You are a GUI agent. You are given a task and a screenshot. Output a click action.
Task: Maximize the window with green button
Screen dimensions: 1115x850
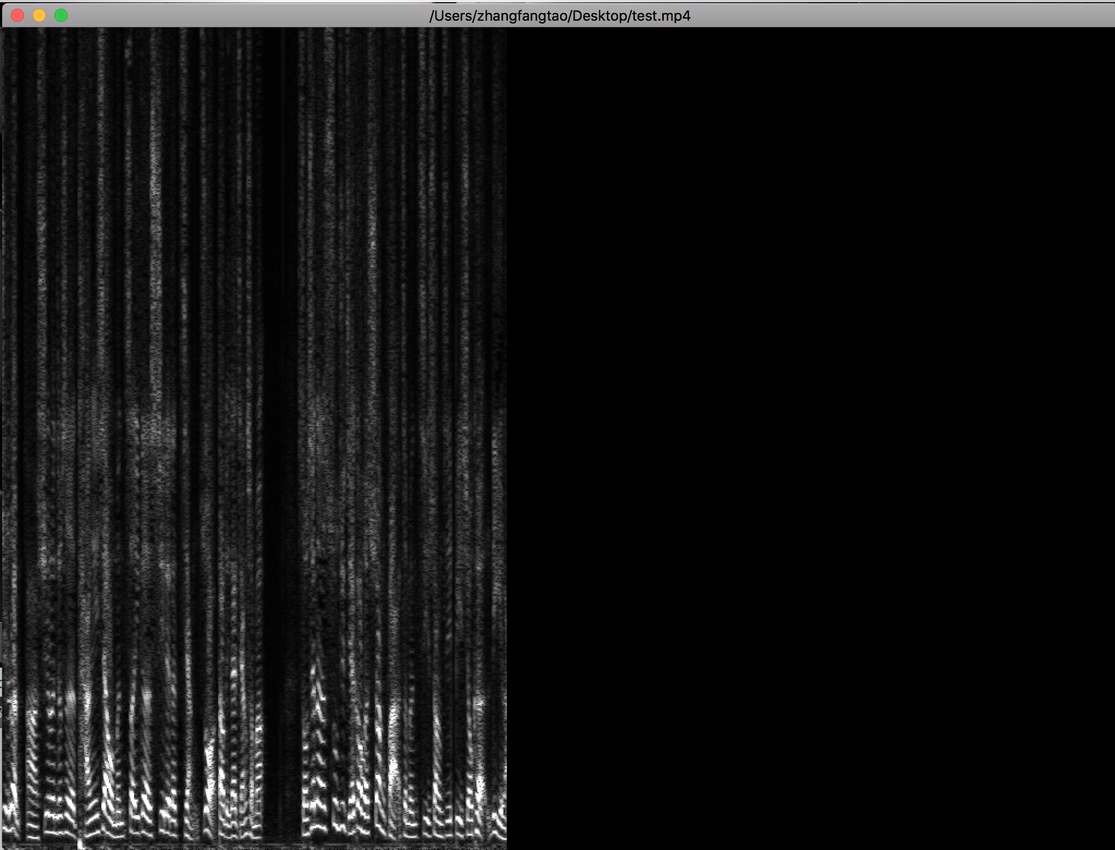pos(61,15)
